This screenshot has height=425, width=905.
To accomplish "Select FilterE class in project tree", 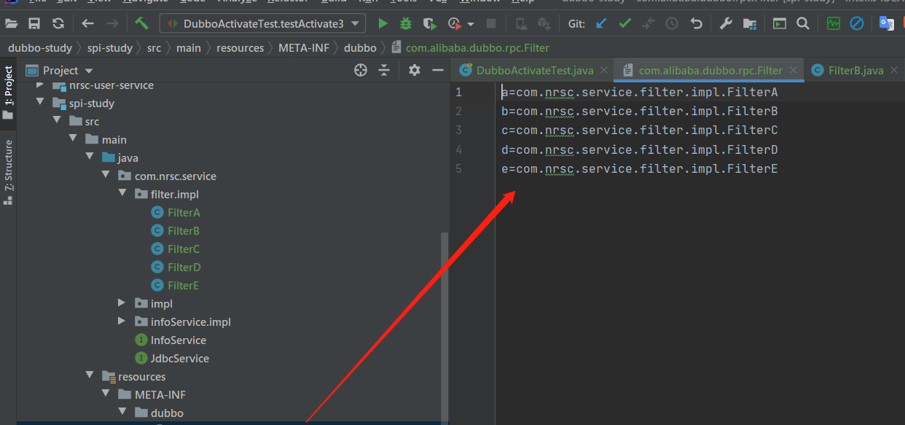I will [x=183, y=286].
